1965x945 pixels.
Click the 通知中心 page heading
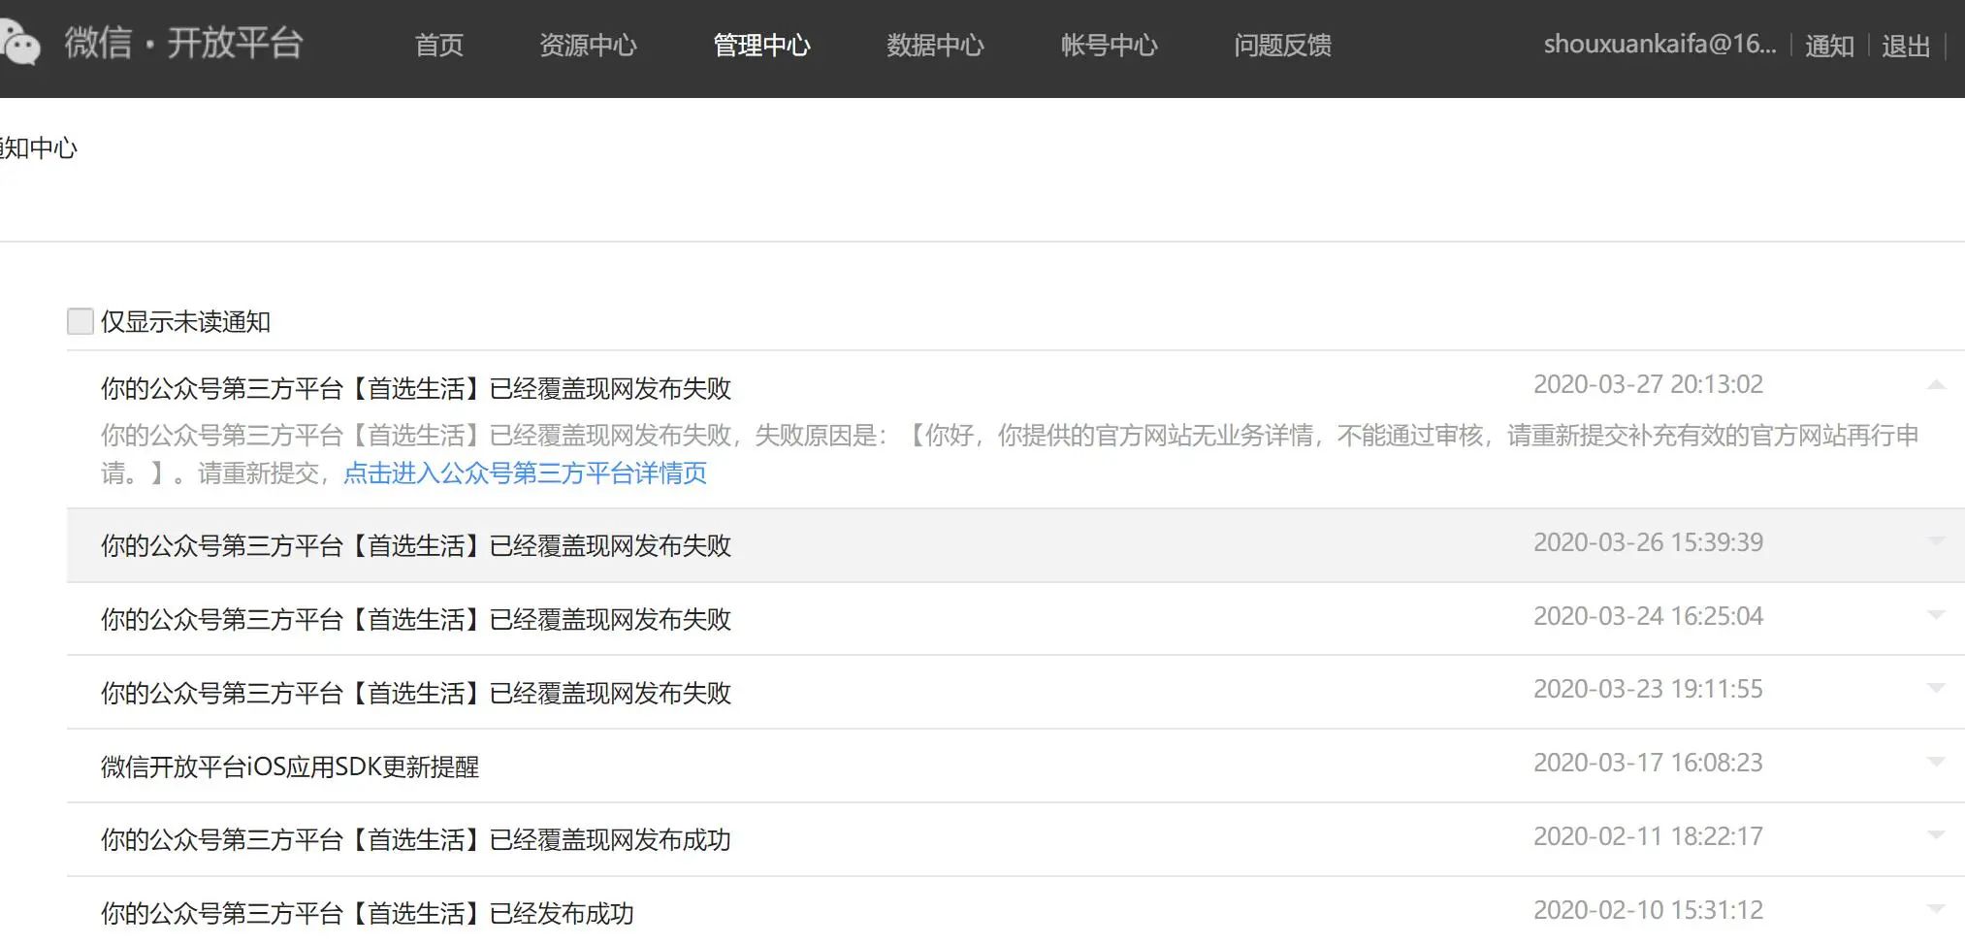click(39, 148)
